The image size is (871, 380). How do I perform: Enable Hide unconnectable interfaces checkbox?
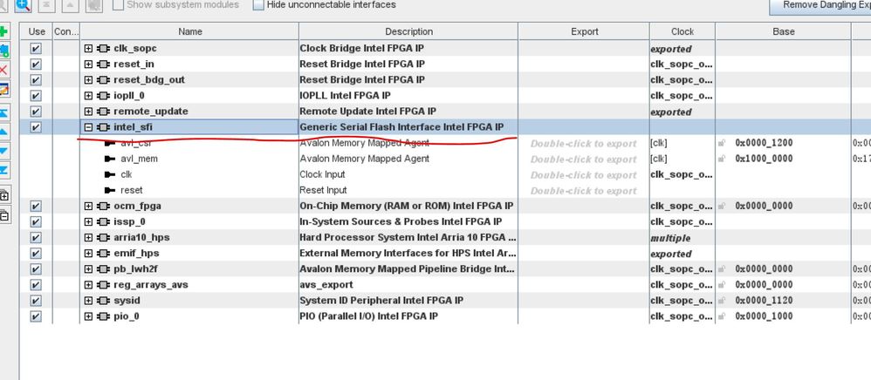coord(258,5)
